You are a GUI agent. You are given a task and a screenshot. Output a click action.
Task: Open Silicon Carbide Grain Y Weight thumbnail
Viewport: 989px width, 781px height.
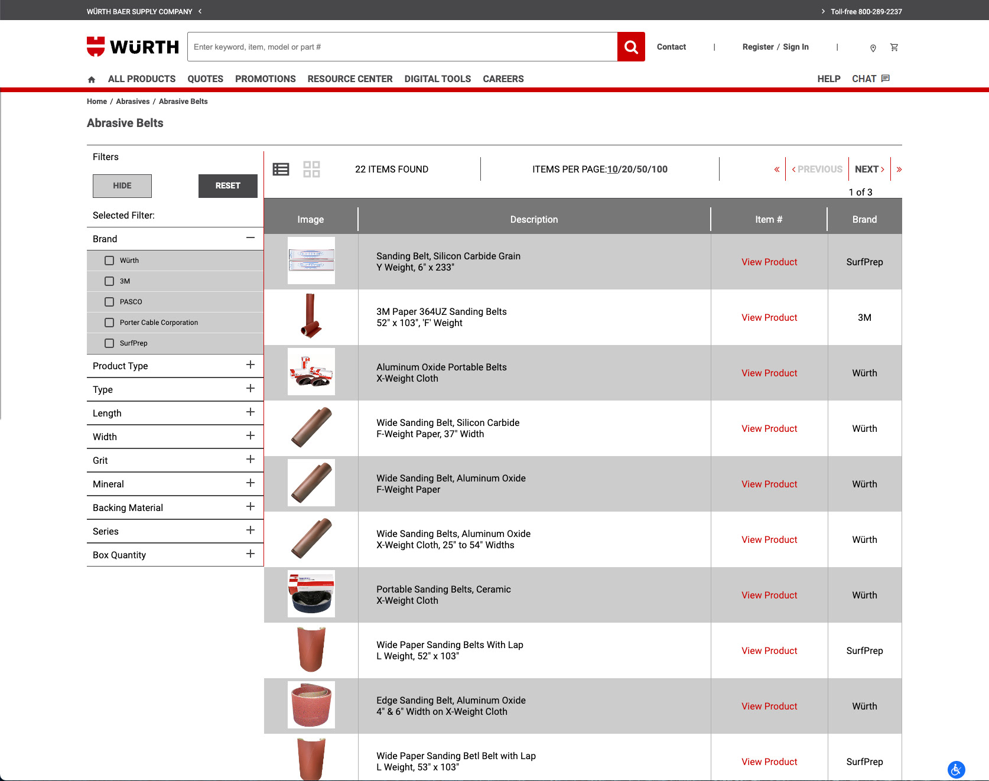pos(311,261)
